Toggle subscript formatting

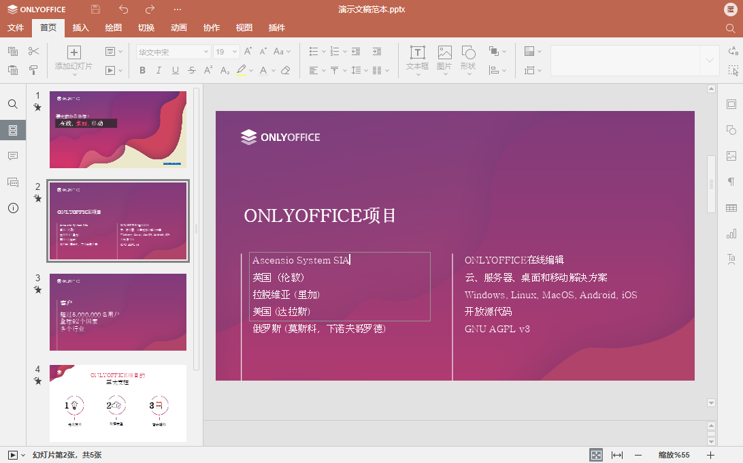point(225,70)
